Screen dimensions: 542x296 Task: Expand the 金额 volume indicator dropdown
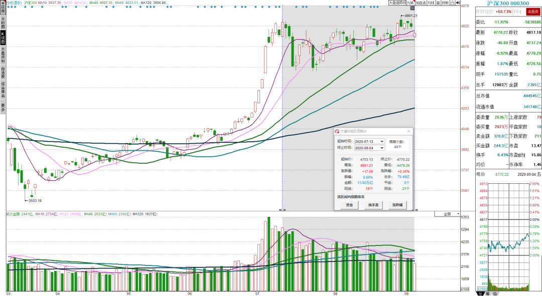point(450,214)
